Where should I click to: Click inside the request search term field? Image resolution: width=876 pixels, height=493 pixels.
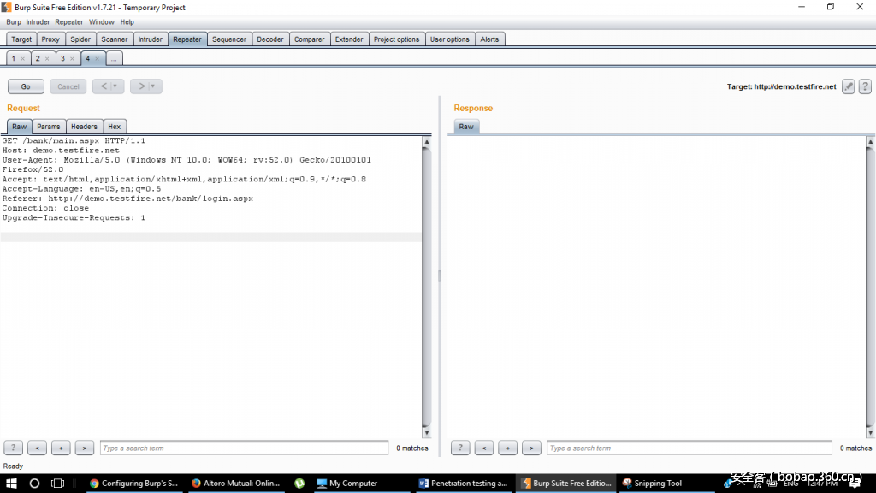[x=244, y=447]
